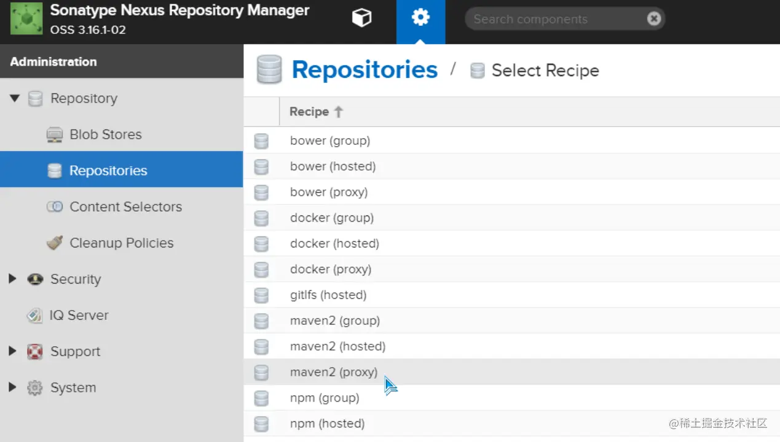Click the icon beside npm (group)
Image resolution: width=780 pixels, height=442 pixels.
[261, 398]
